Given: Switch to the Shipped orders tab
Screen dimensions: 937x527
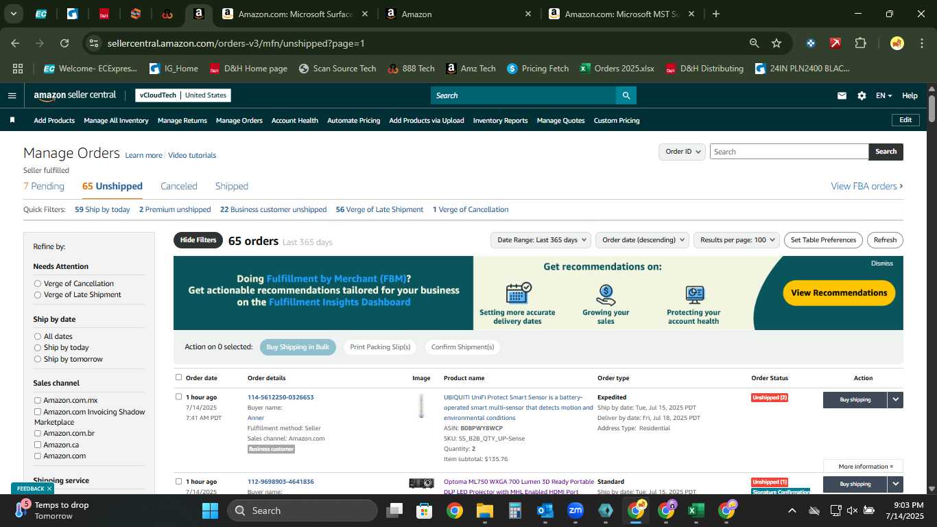Looking at the screenshot, I should pyautogui.click(x=232, y=186).
